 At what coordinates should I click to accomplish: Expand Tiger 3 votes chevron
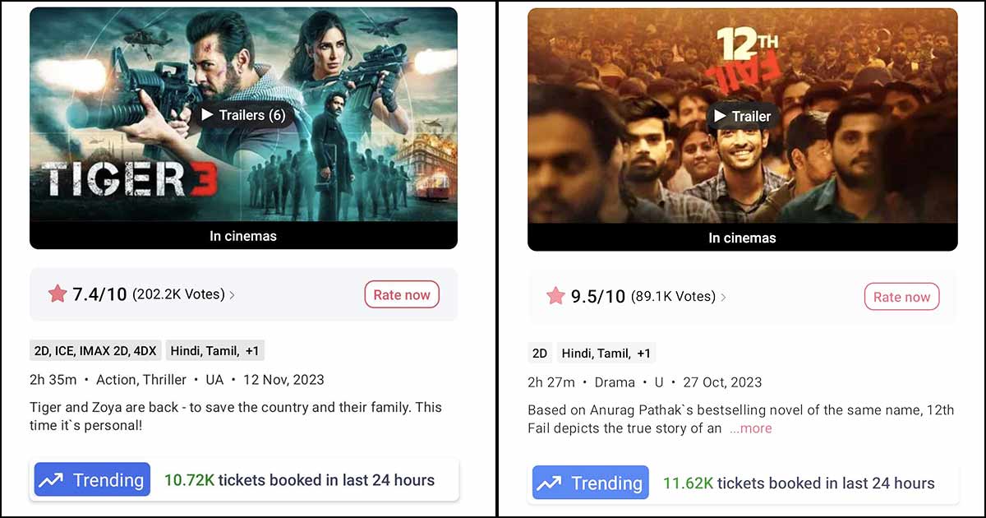(232, 295)
